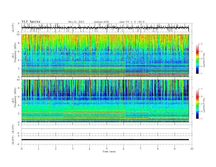
Task: Click the ch.2 spectrogram panel
Action: pyautogui.click(x=105, y=101)
